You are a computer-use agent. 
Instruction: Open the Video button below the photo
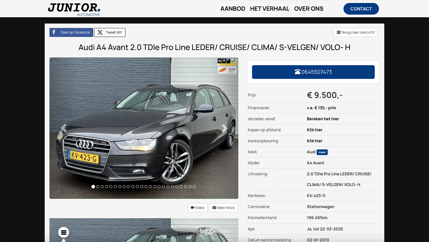click(x=198, y=208)
